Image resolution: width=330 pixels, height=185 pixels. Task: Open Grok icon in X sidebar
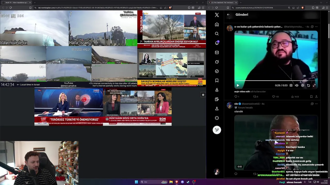tap(217, 62)
